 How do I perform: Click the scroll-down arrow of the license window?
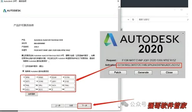coord(119,107)
